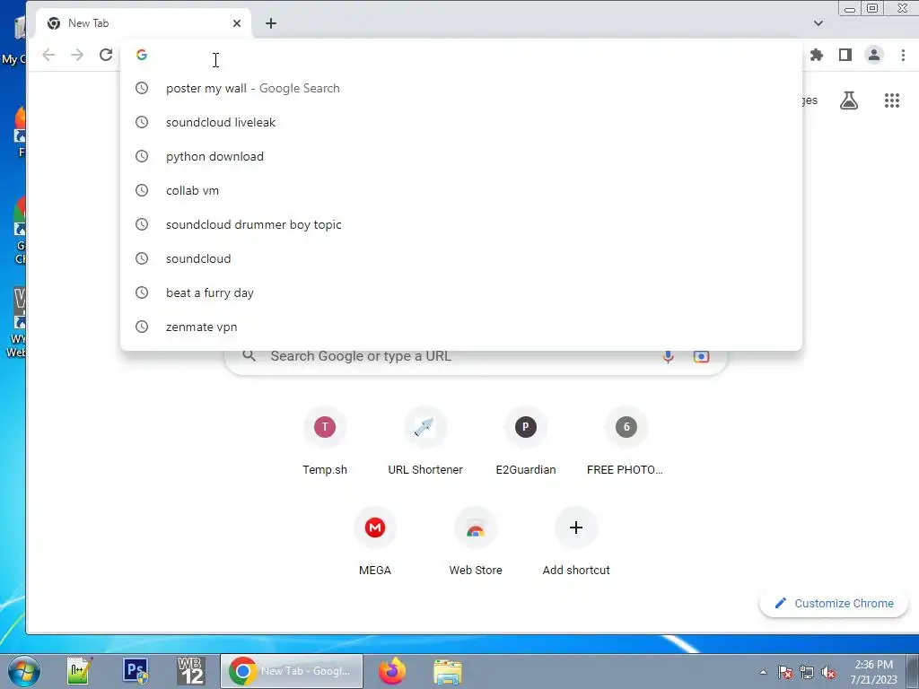Image resolution: width=919 pixels, height=689 pixels.
Task: Open Windows Explorer from the taskbar
Action: coord(448,671)
